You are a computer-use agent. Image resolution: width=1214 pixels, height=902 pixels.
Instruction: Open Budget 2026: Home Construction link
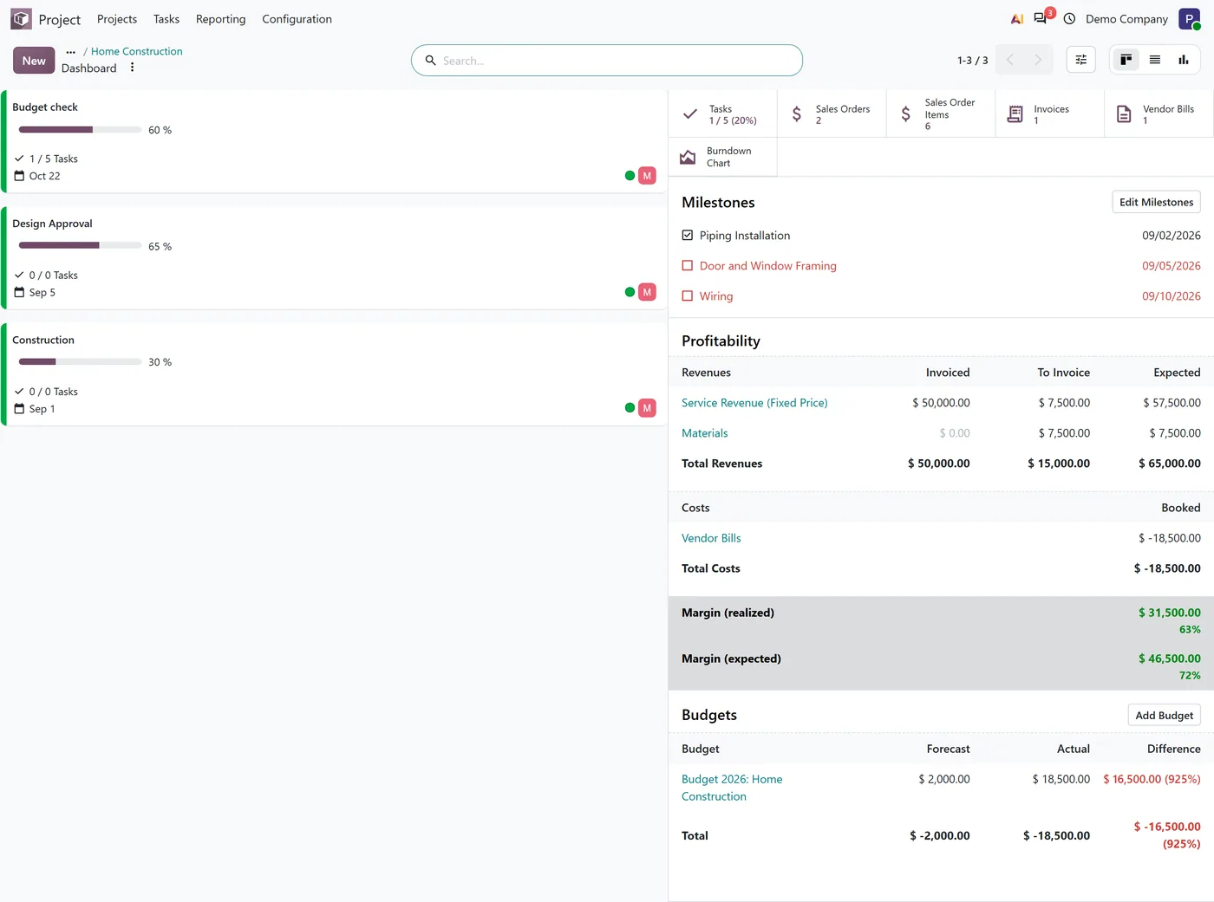point(732,788)
